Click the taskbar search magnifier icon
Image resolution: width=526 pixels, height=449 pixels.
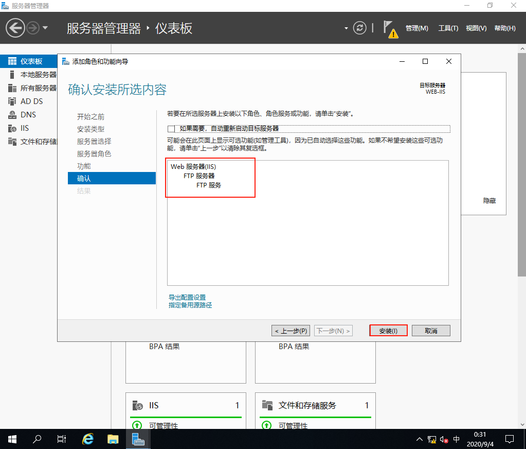[x=37, y=439]
